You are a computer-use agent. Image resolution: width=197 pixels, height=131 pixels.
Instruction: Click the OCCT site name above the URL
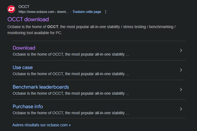(24, 7)
